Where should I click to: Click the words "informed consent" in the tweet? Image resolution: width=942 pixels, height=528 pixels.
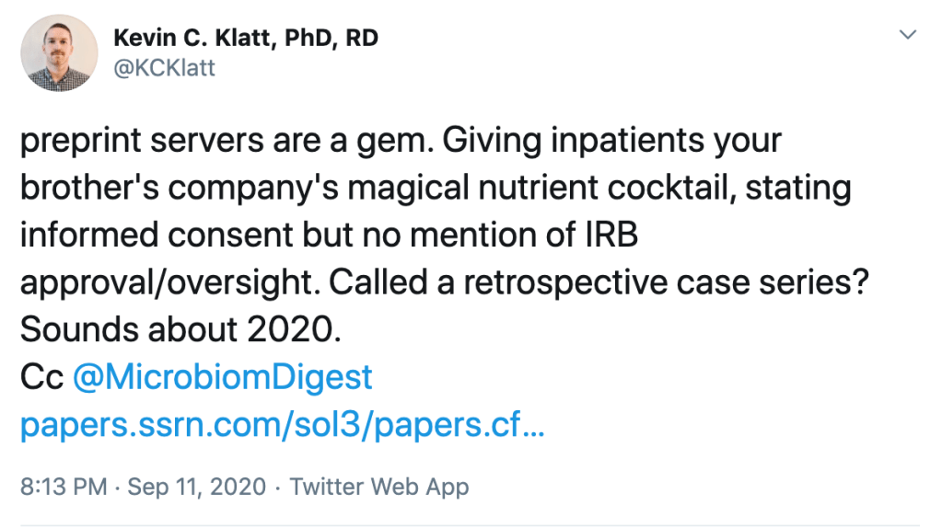point(142,235)
